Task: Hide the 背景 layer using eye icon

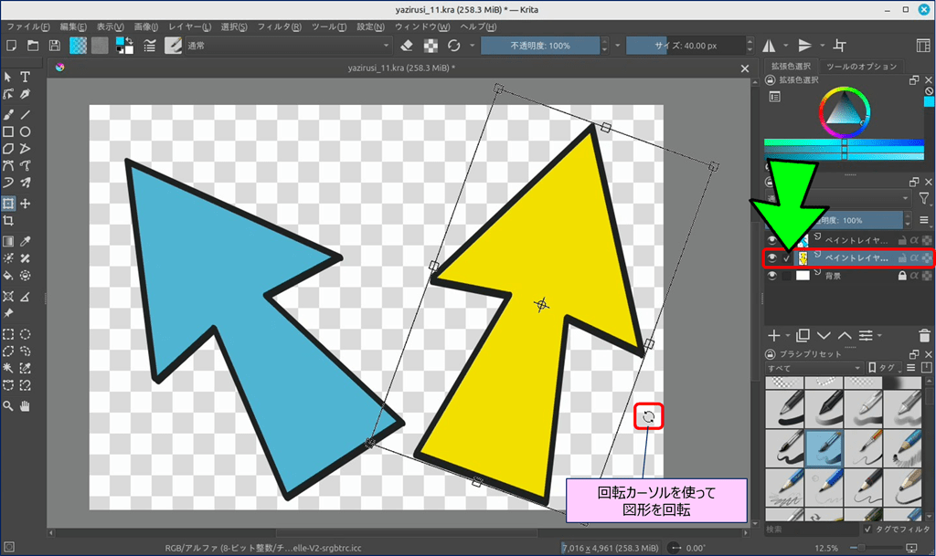Action: click(x=772, y=276)
